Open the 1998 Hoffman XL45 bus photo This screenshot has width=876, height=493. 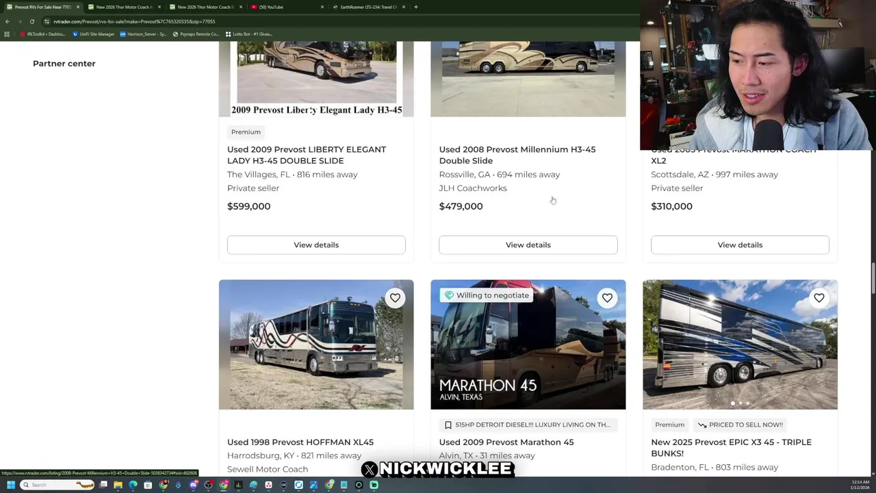pos(316,344)
